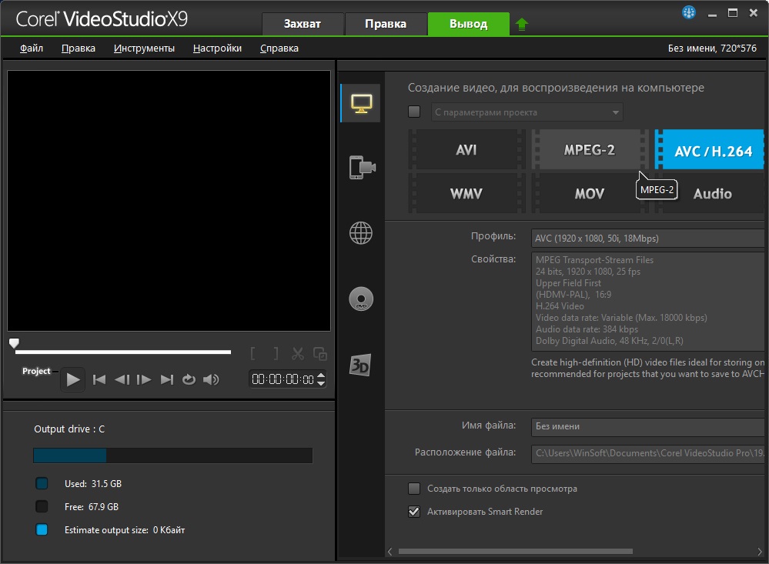Image resolution: width=769 pixels, height=564 pixels.
Task: Uncheck 'Активировать Smart Render'
Action: tap(414, 512)
